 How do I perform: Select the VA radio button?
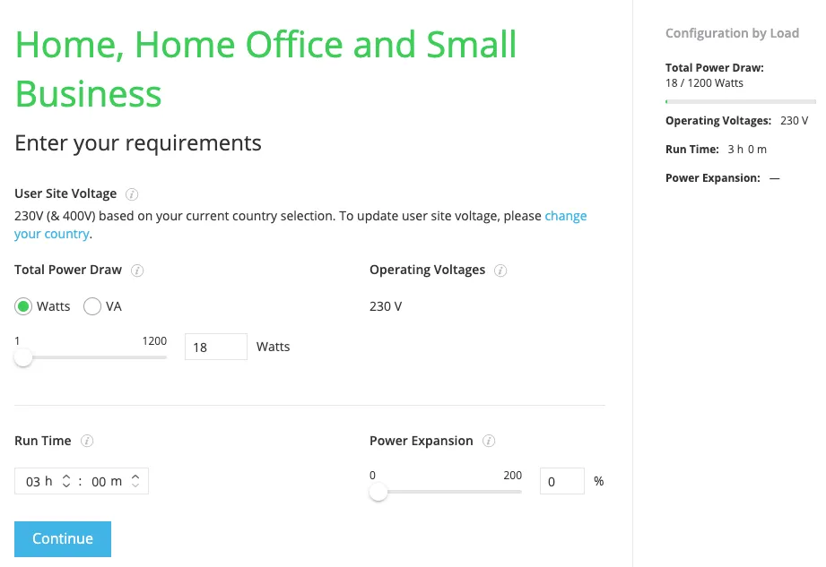pyautogui.click(x=92, y=306)
